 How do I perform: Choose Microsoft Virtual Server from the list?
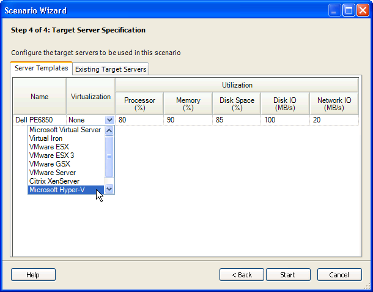click(66, 130)
